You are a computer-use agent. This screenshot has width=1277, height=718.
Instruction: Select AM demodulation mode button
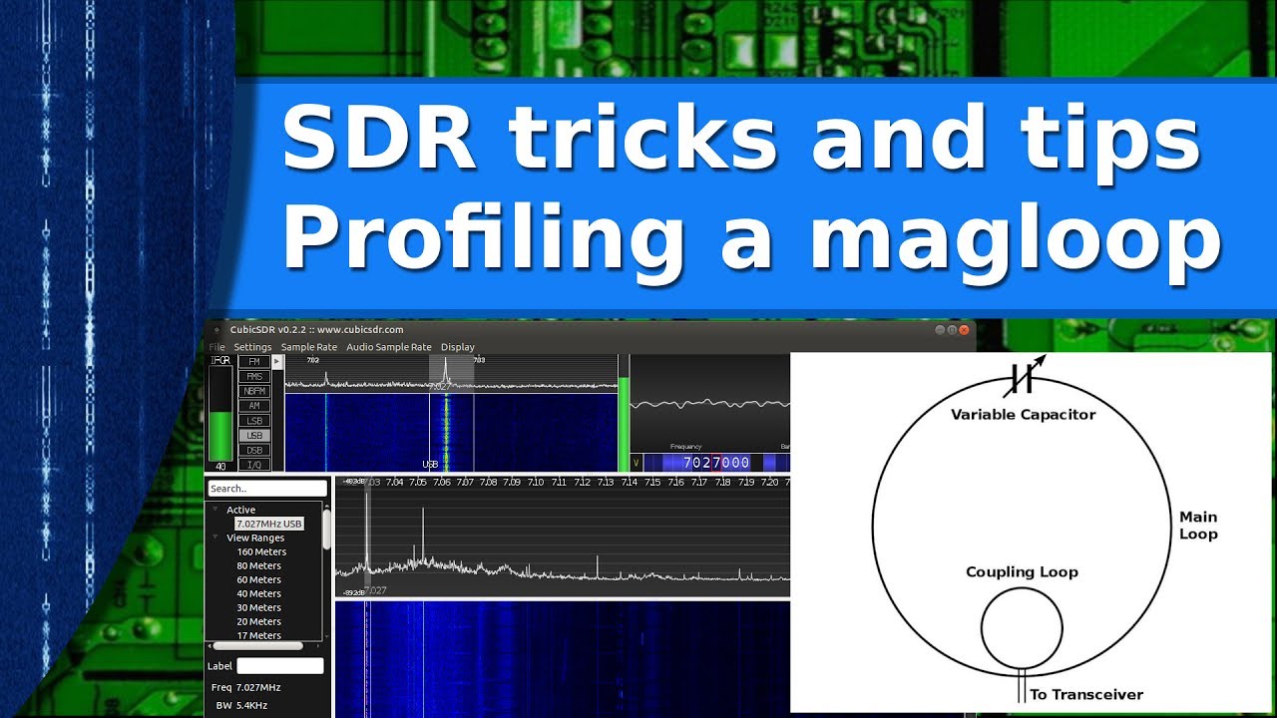(253, 406)
